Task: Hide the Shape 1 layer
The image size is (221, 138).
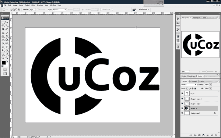Action: point(182,109)
